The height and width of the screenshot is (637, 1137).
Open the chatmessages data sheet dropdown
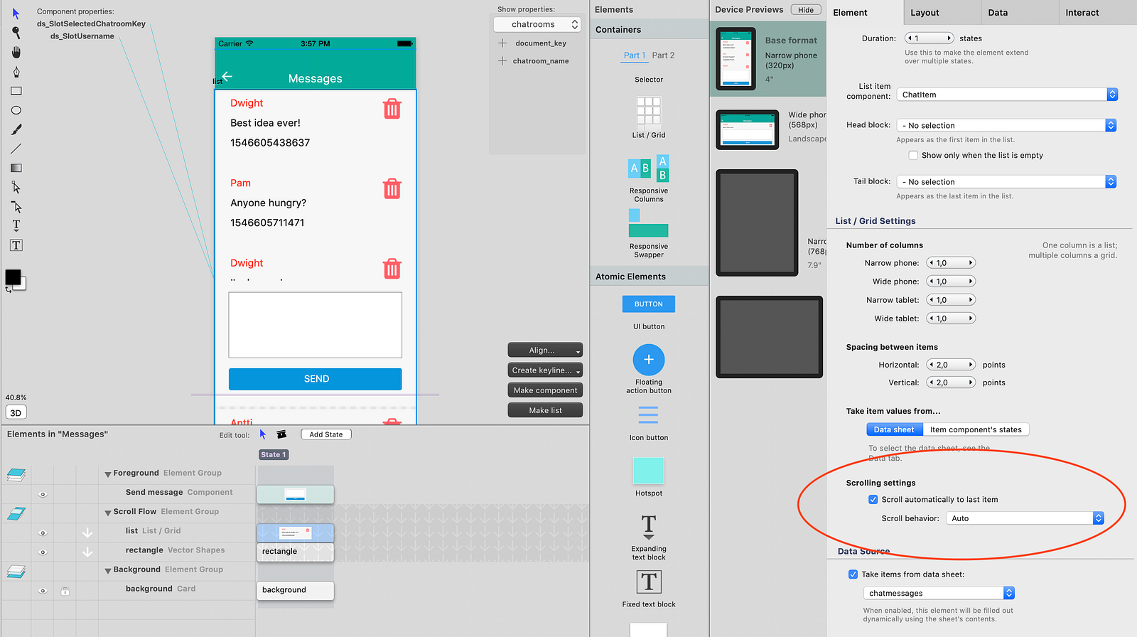pos(939,593)
